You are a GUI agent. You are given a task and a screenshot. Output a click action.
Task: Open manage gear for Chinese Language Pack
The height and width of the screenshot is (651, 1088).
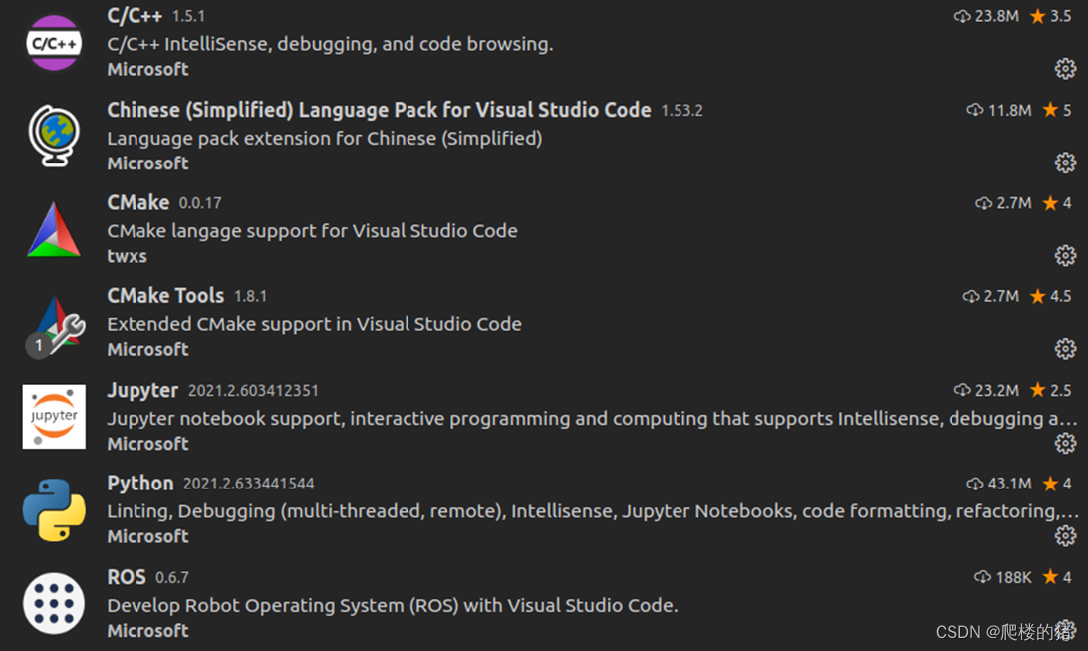1065,163
